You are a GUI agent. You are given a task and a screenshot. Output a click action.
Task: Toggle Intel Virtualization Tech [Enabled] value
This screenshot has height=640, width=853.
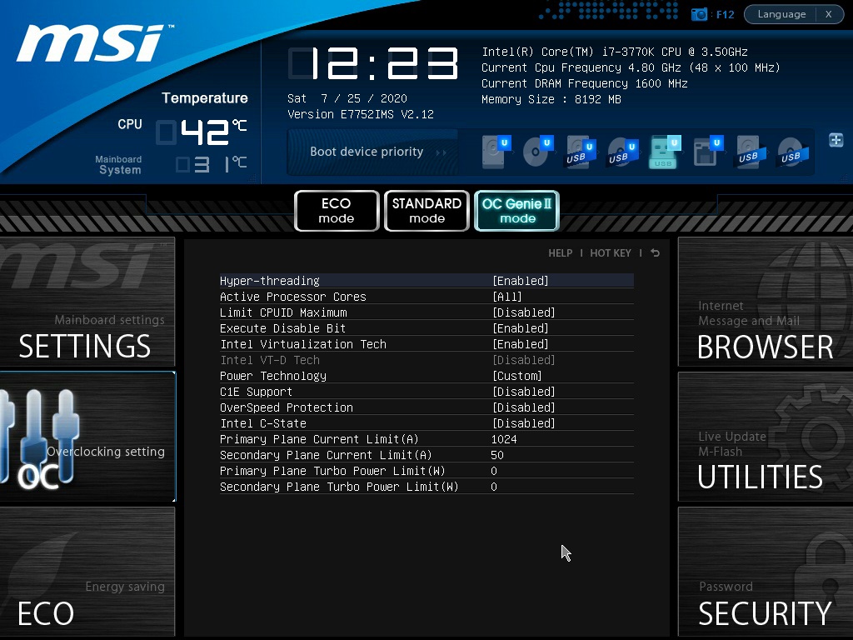[520, 344]
